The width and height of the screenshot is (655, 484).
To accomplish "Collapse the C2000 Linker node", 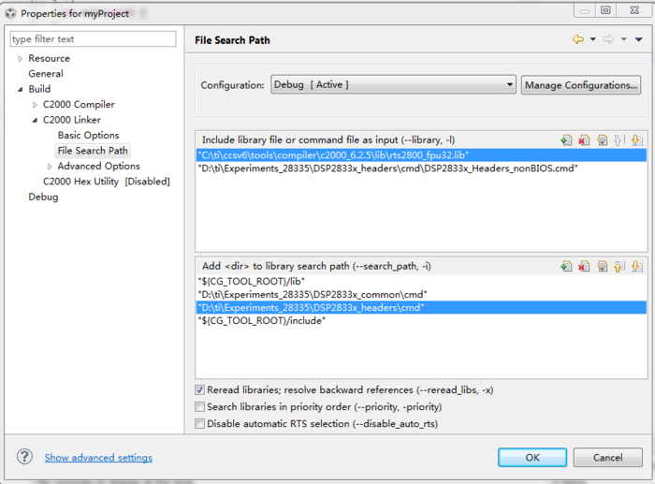I will [36, 121].
